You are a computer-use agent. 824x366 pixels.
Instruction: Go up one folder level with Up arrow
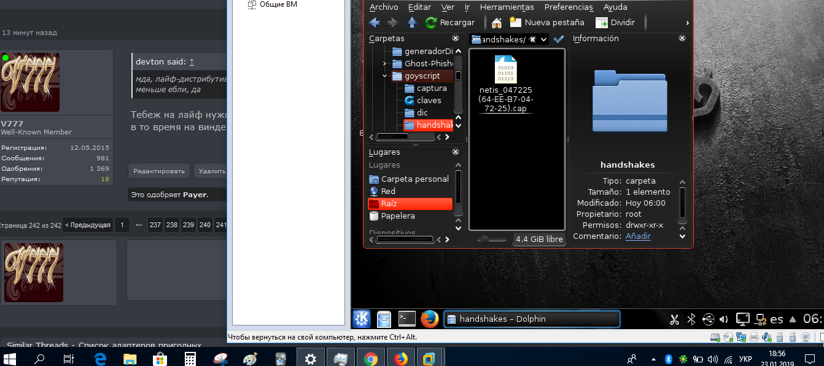413,23
